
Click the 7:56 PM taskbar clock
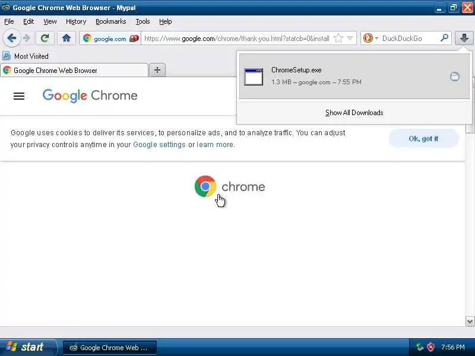pyautogui.click(x=453, y=347)
